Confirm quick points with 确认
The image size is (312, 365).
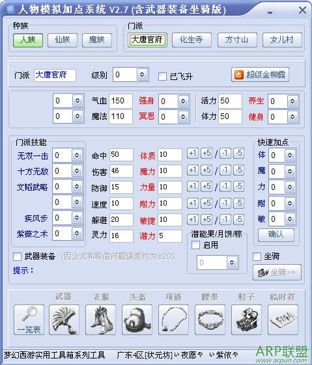pos(276,235)
